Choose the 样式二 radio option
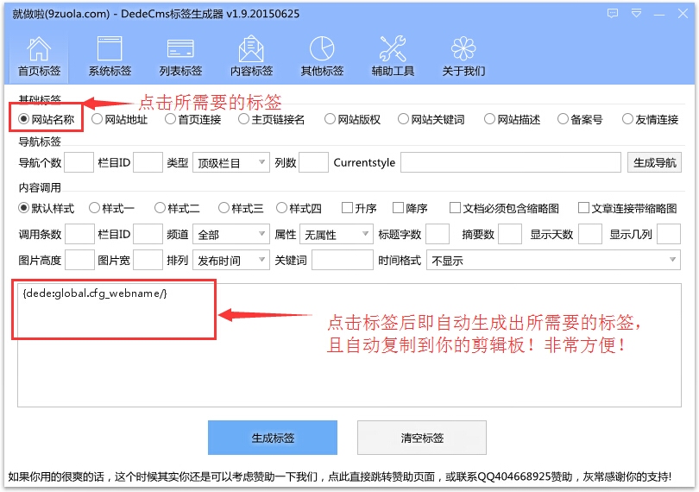Viewport: 699px width, 492px height. click(x=177, y=208)
